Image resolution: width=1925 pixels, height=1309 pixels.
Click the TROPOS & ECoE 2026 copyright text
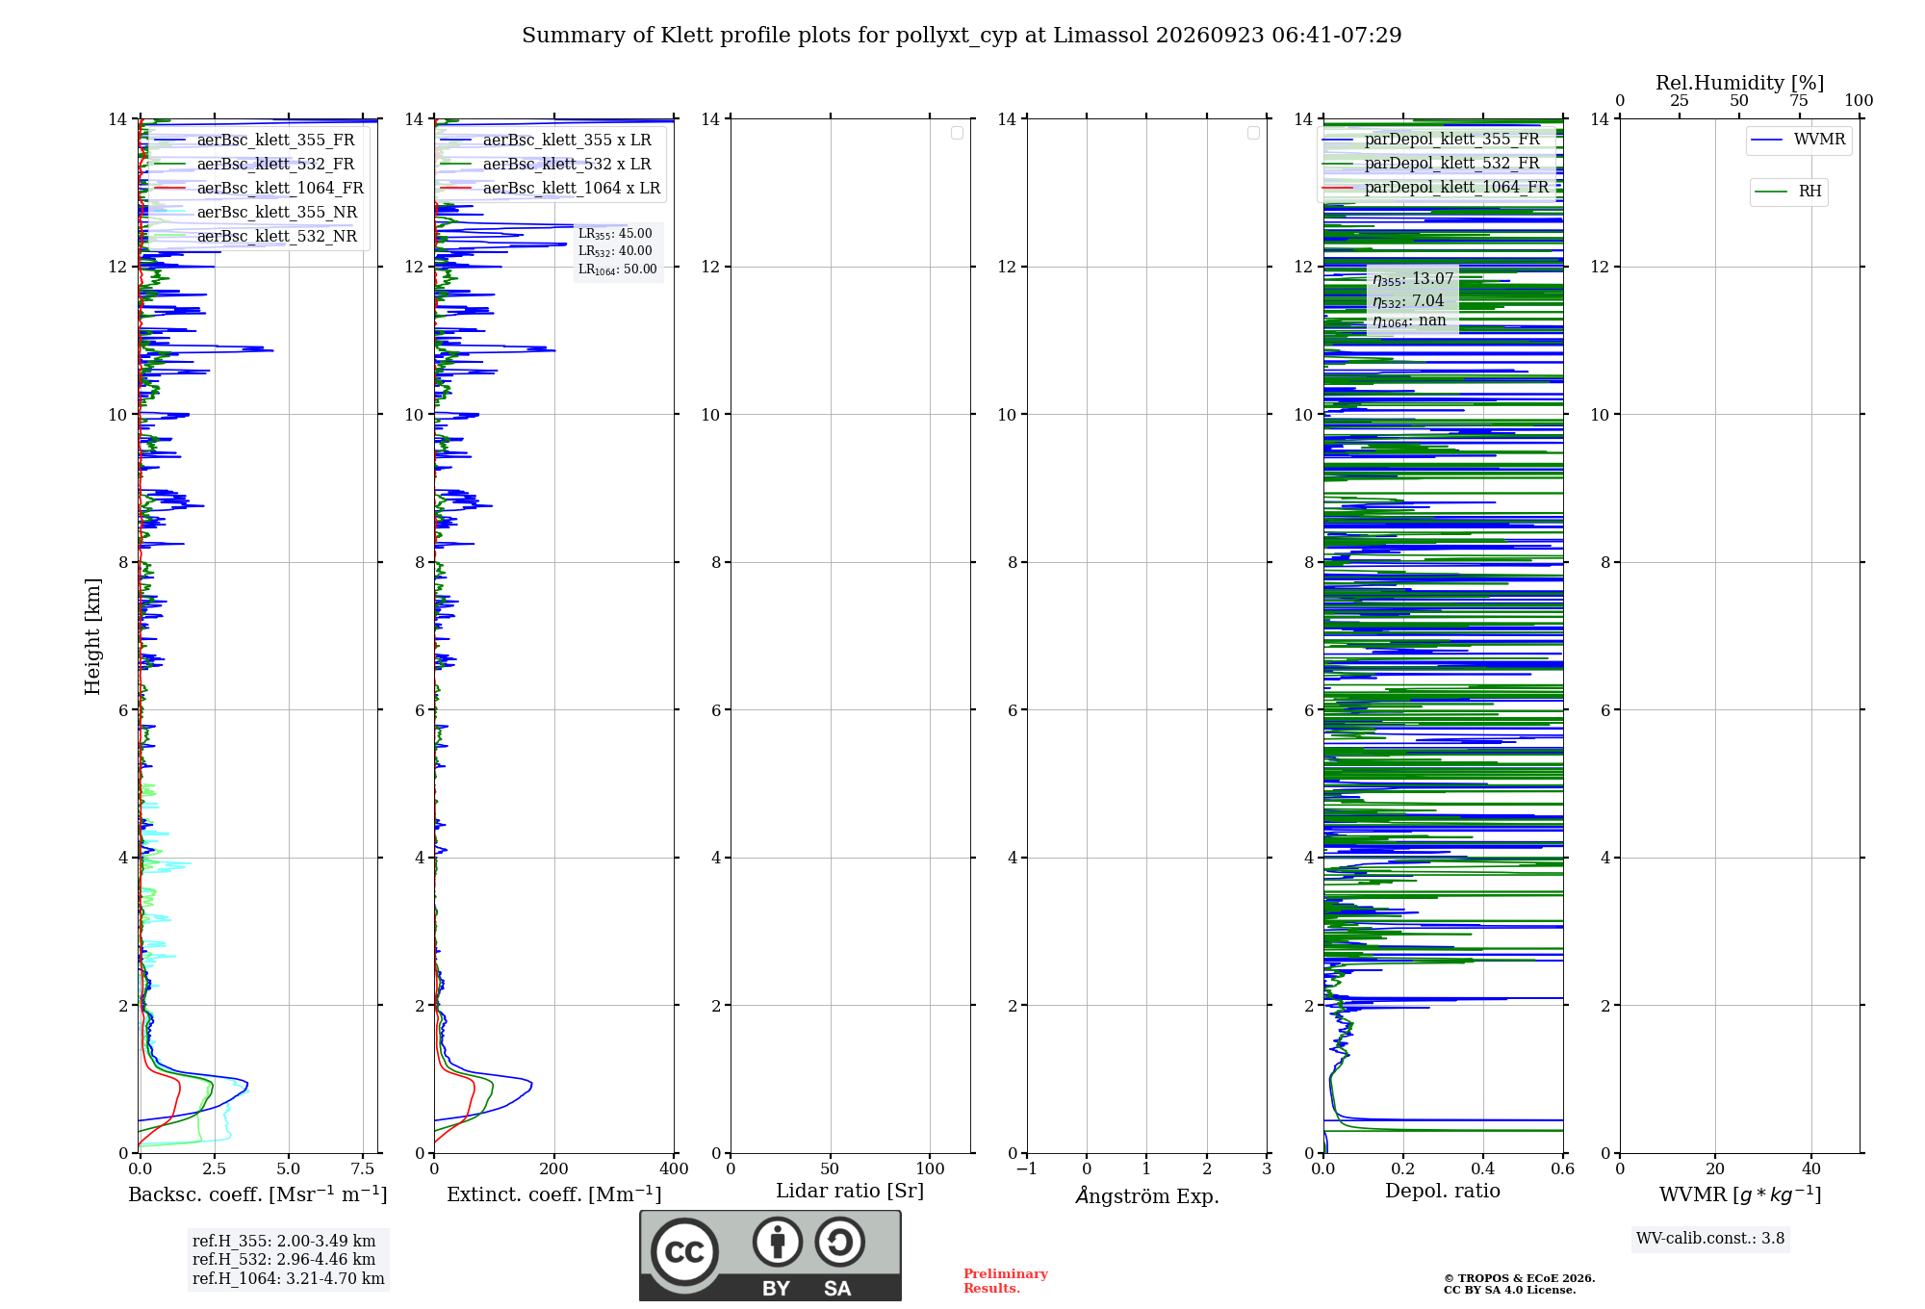click(1519, 1278)
